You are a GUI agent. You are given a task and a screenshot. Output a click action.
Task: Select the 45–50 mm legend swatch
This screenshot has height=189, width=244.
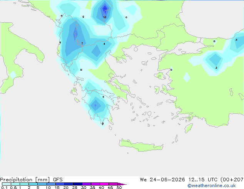pos(113,184)
